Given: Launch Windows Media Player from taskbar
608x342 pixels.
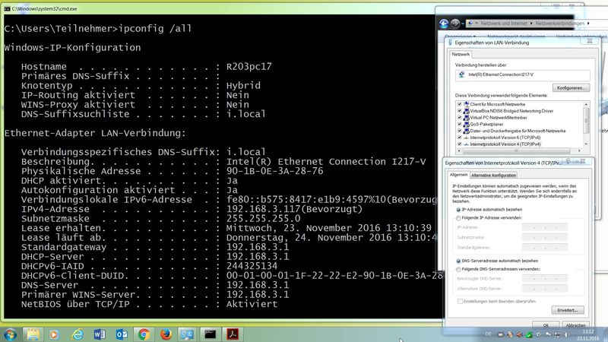Looking at the screenshot, I should 54,334.
